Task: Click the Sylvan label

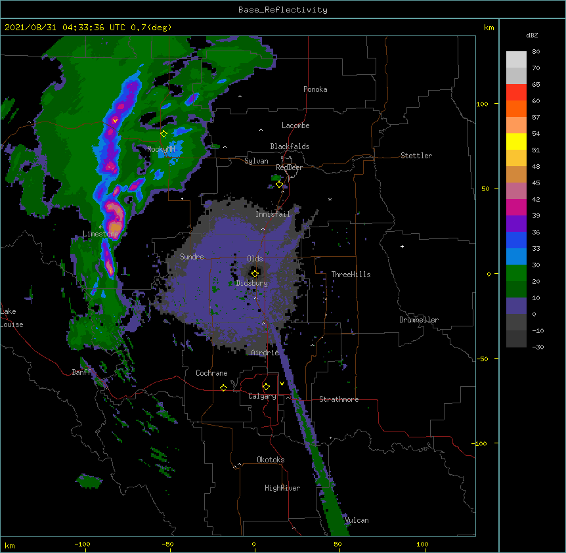Action: [256, 161]
